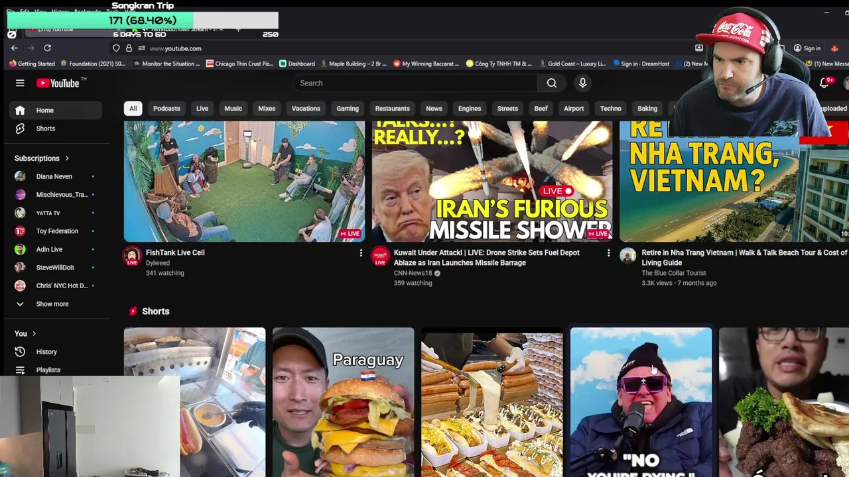Open Chicago Thin Crust Piz... bookmark
Screen dimensions: 849x477
coord(239,64)
